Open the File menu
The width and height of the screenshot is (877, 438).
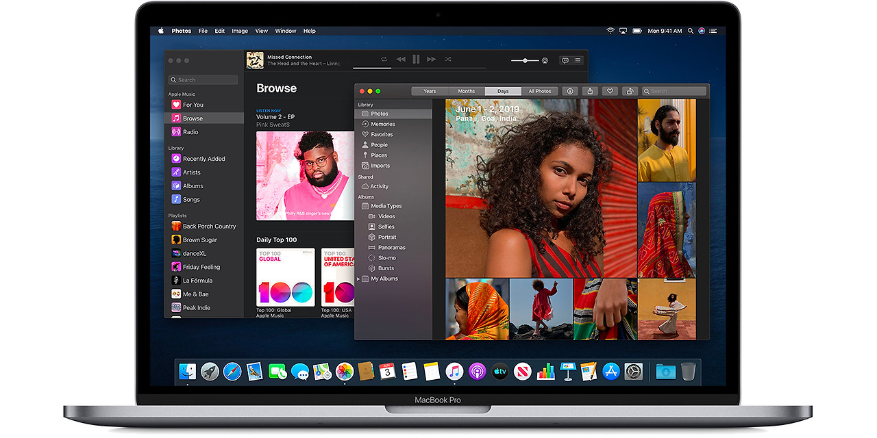(203, 31)
